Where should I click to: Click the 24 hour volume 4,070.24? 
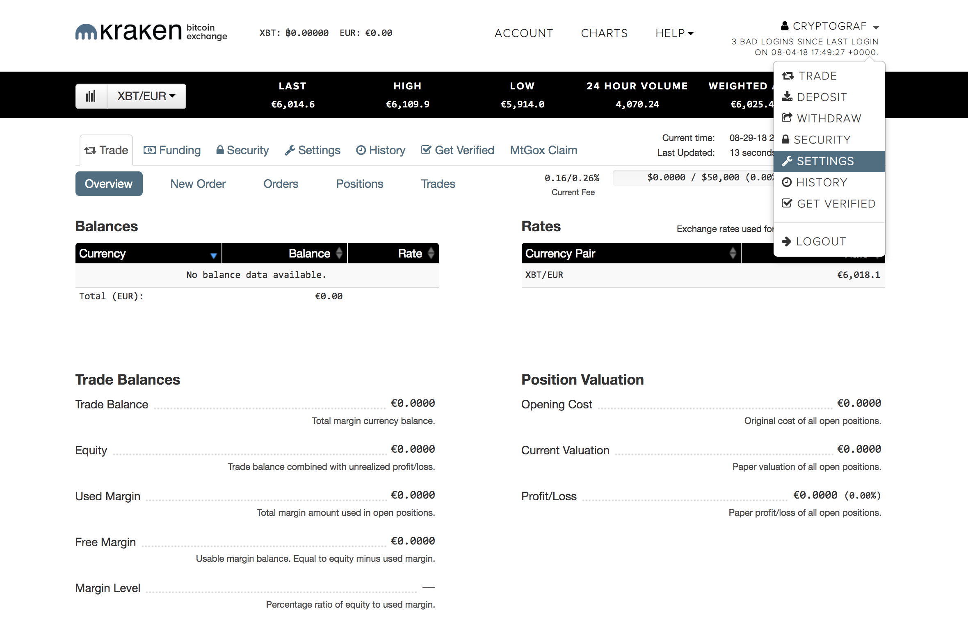coord(637,104)
